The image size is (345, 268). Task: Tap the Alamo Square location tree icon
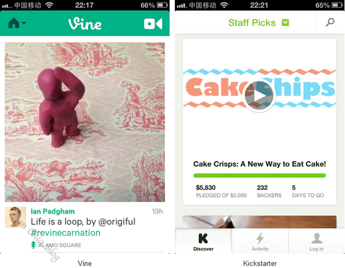click(33, 245)
